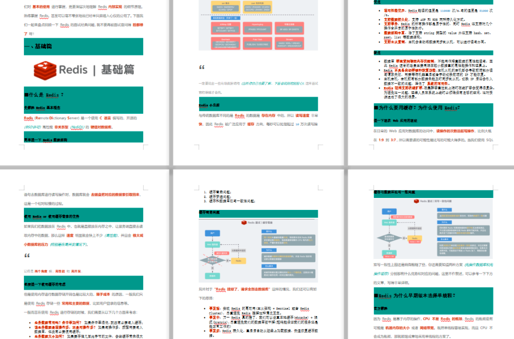Click the '事发中' bullet label
Image resolution: width=514 pixels, height=339 pixels.
point(214,317)
